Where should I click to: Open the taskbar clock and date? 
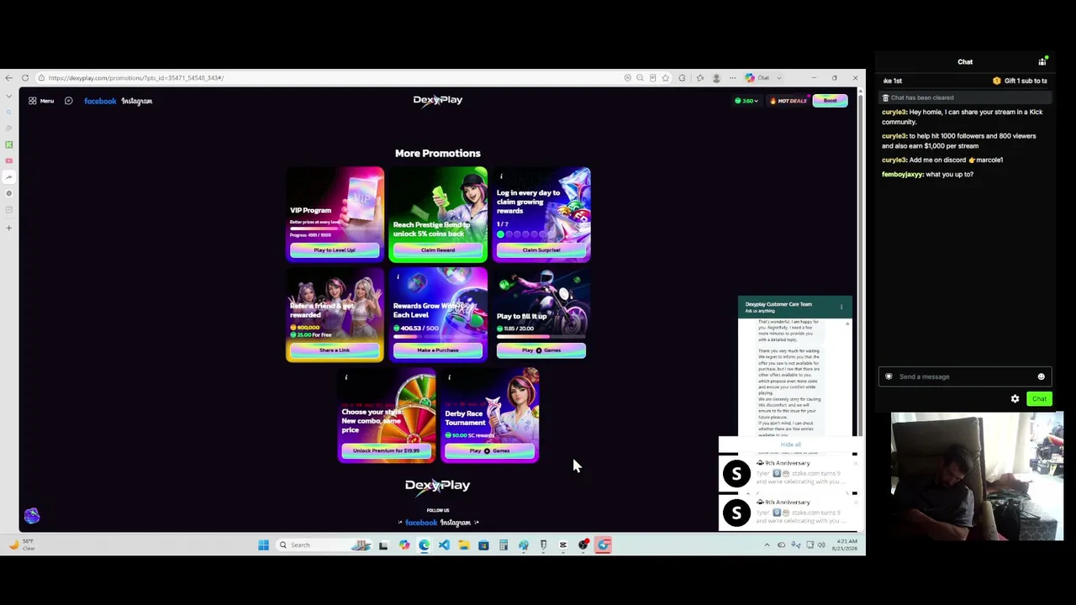coord(844,545)
